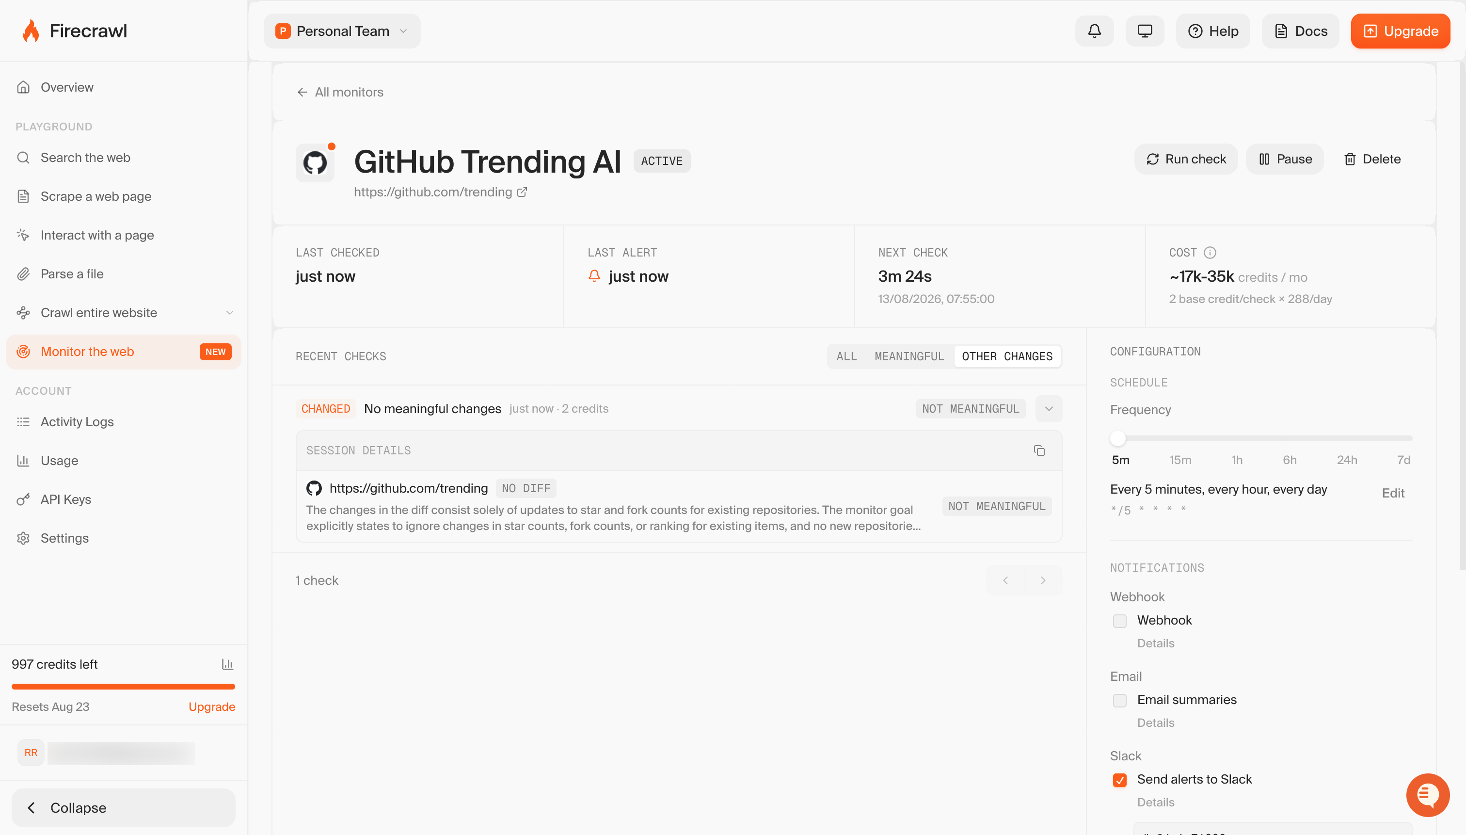Go to next page of checks
The height and width of the screenshot is (835, 1466).
[x=1043, y=580]
